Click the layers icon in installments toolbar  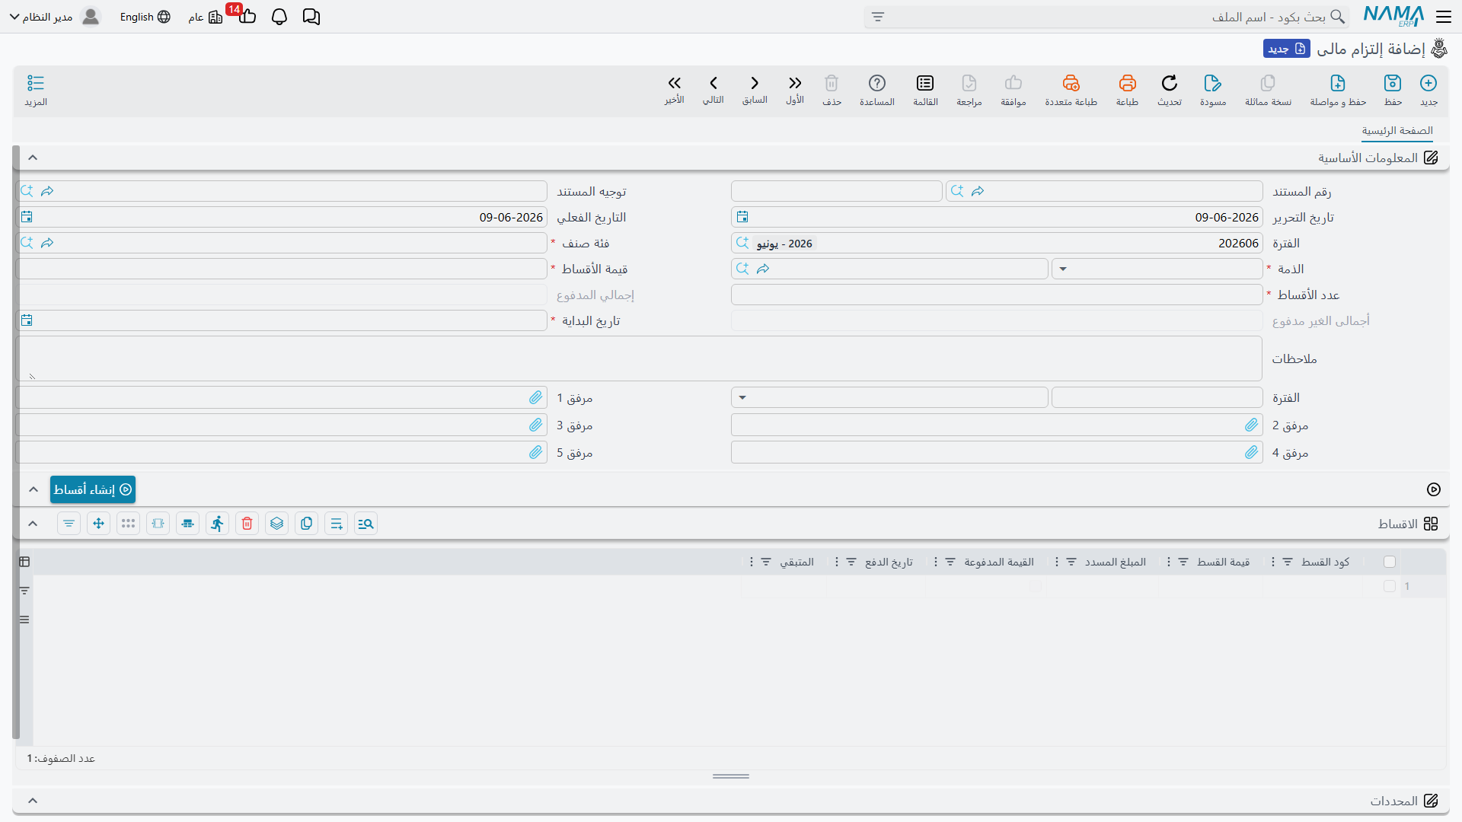coord(276,524)
